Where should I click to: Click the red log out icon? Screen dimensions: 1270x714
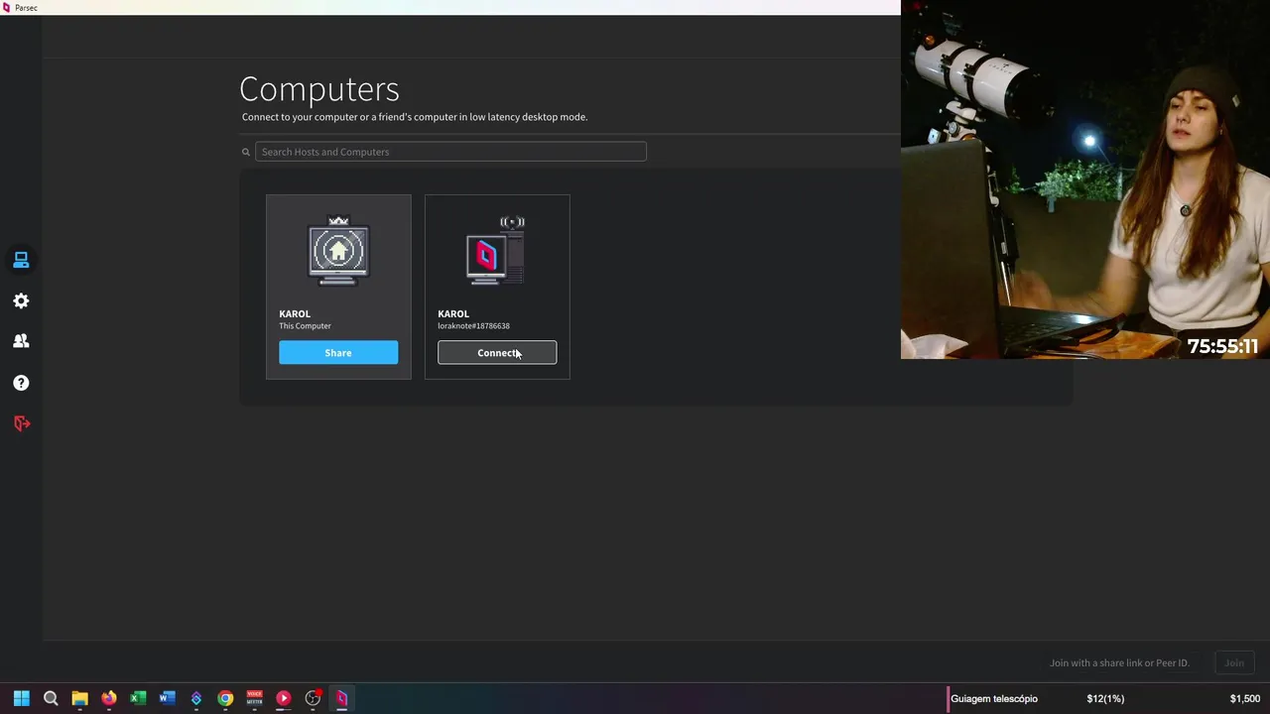21,423
